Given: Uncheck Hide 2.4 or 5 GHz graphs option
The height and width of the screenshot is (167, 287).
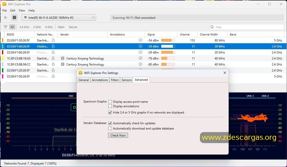Looking at the screenshot, I should [x=110, y=112].
